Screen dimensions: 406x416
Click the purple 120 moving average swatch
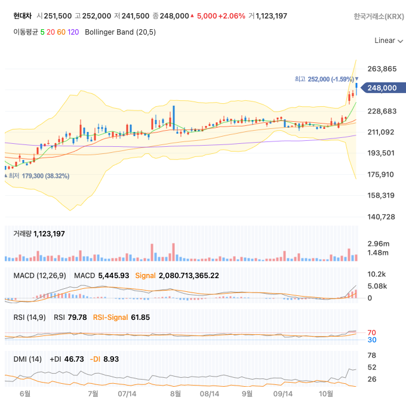click(x=73, y=32)
